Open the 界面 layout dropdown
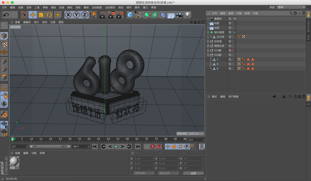The image size is (311, 181). tap(291, 7)
